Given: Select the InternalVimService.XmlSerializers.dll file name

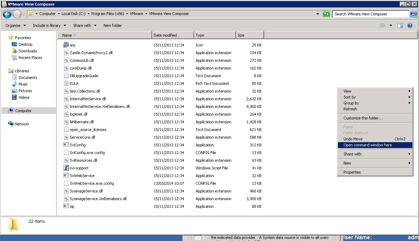Looking at the screenshot, I should [x=100, y=107].
